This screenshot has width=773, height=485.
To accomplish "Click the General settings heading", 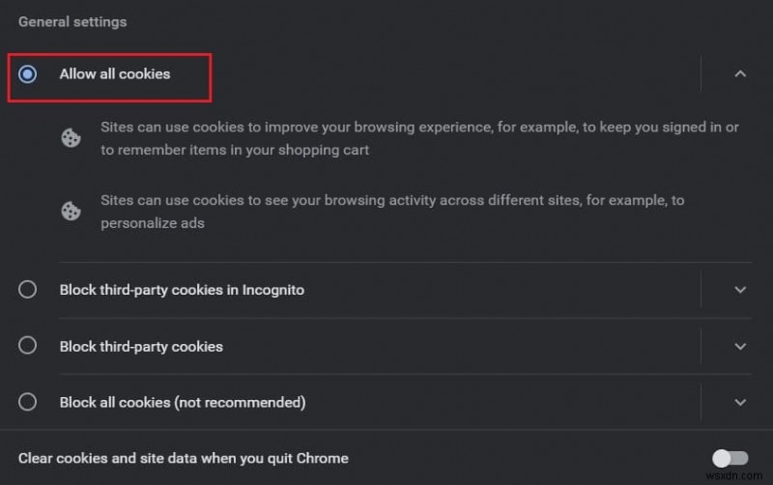I will [x=72, y=21].
